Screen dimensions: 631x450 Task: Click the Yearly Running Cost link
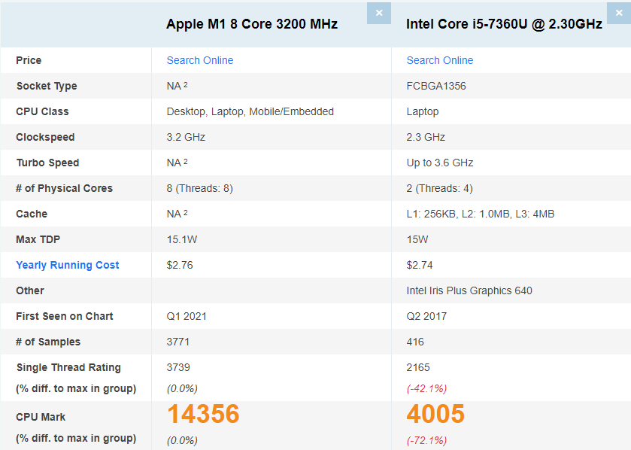[68, 265]
